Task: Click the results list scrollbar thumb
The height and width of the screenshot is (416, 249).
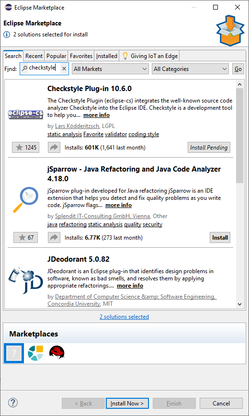Action: [239, 135]
